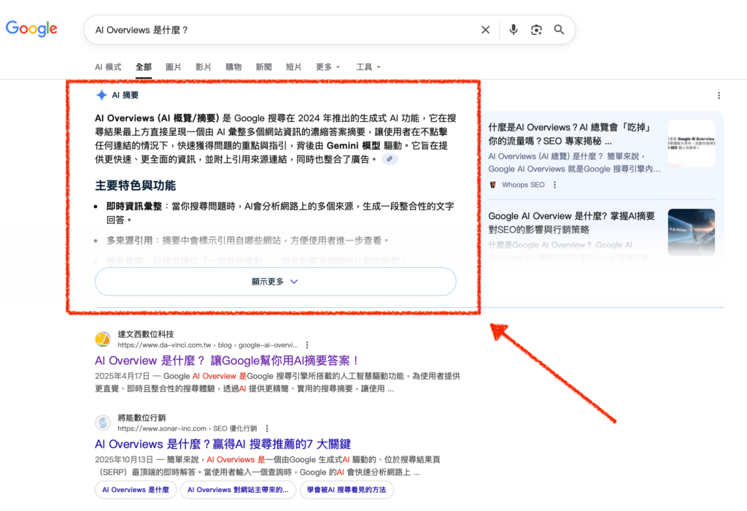
Task: Expand the AI overview with 顯示更多
Action: pos(276,281)
